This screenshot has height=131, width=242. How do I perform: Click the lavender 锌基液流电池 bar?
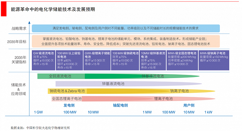pos(129,84)
